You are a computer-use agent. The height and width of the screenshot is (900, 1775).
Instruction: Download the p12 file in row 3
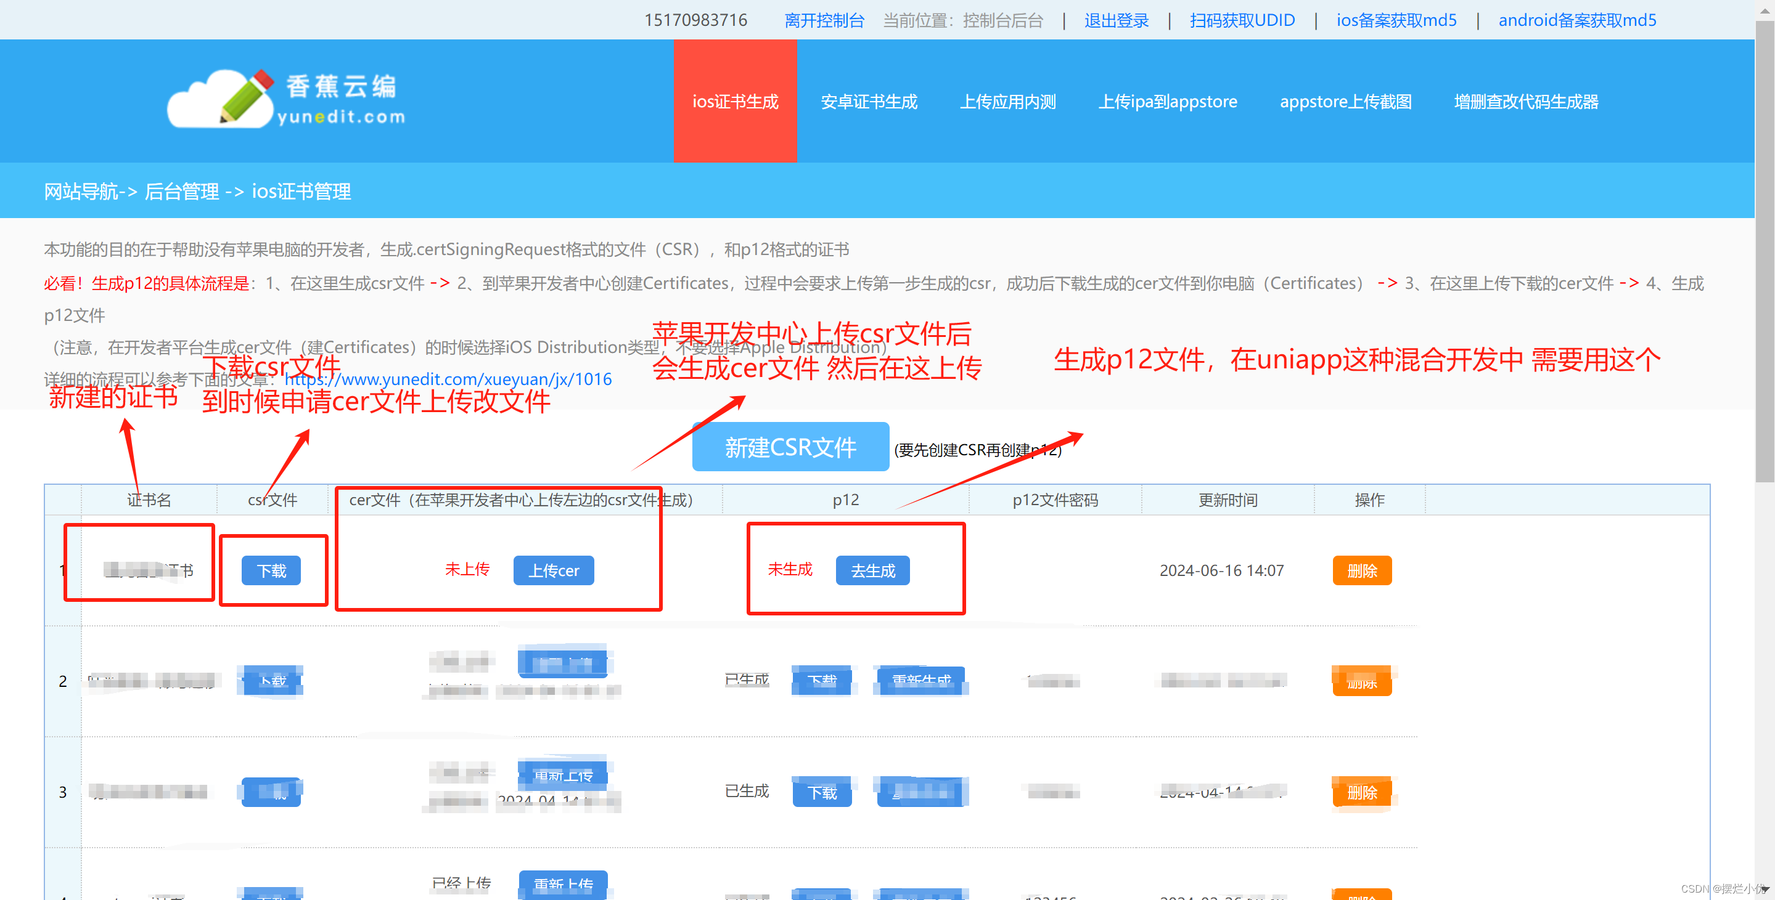click(821, 793)
